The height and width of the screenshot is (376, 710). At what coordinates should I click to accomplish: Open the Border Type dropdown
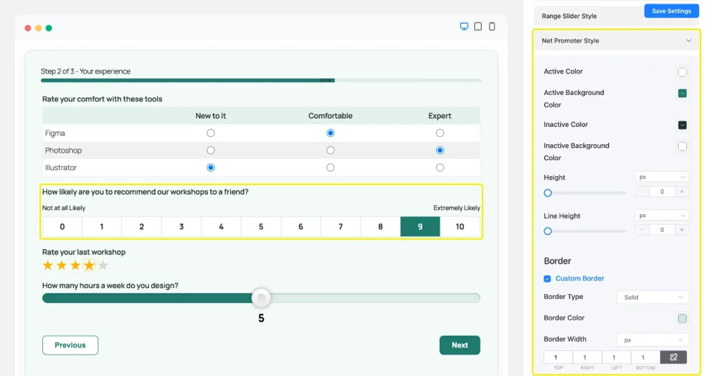click(x=652, y=297)
